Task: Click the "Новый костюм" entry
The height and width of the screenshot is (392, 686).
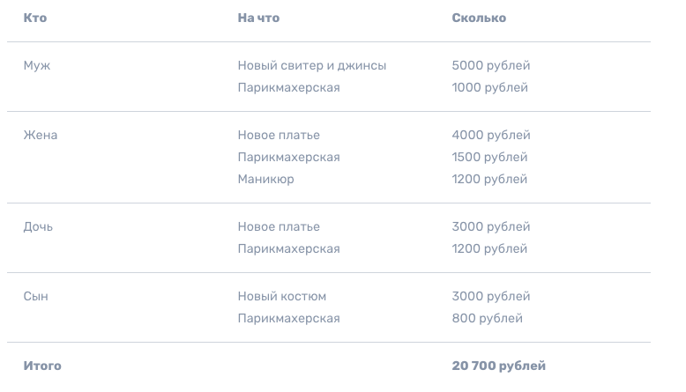Action: point(282,296)
